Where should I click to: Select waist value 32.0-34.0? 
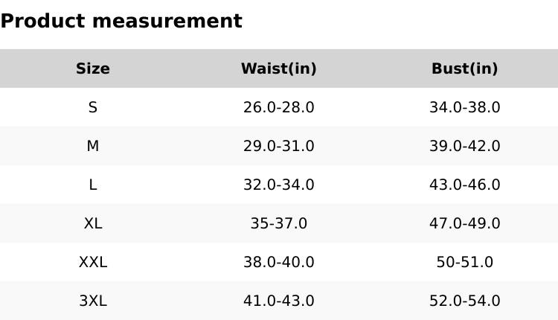[x=279, y=185]
